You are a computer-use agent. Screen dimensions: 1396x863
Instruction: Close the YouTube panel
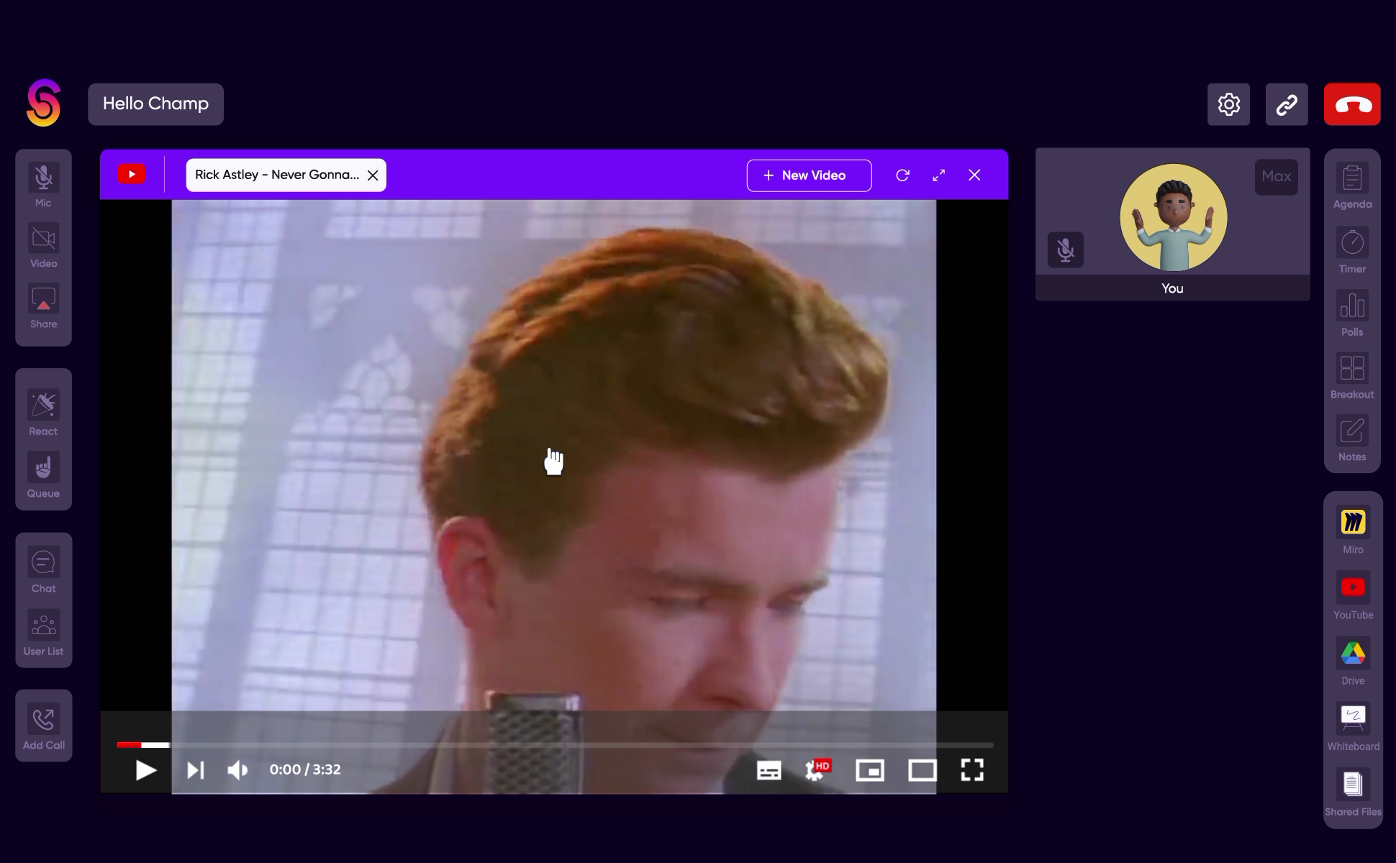click(974, 175)
